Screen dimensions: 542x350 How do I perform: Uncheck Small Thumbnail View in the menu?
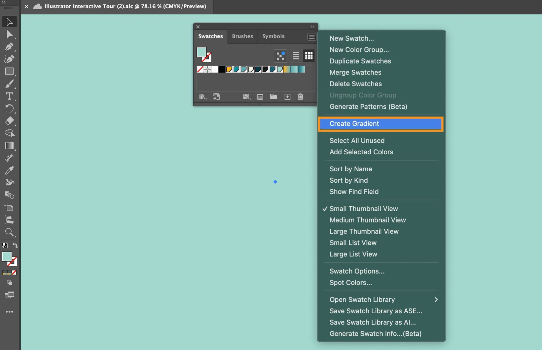pyautogui.click(x=364, y=209)
